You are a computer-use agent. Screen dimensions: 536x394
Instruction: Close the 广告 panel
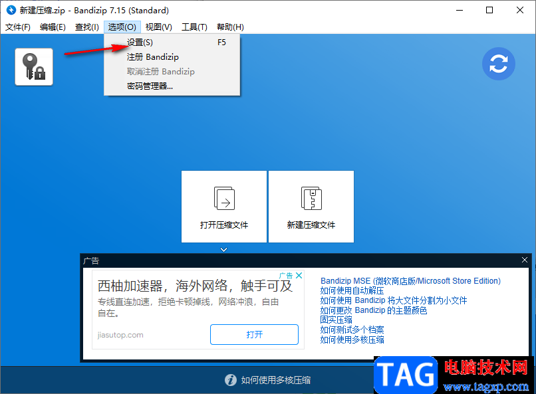525,260
